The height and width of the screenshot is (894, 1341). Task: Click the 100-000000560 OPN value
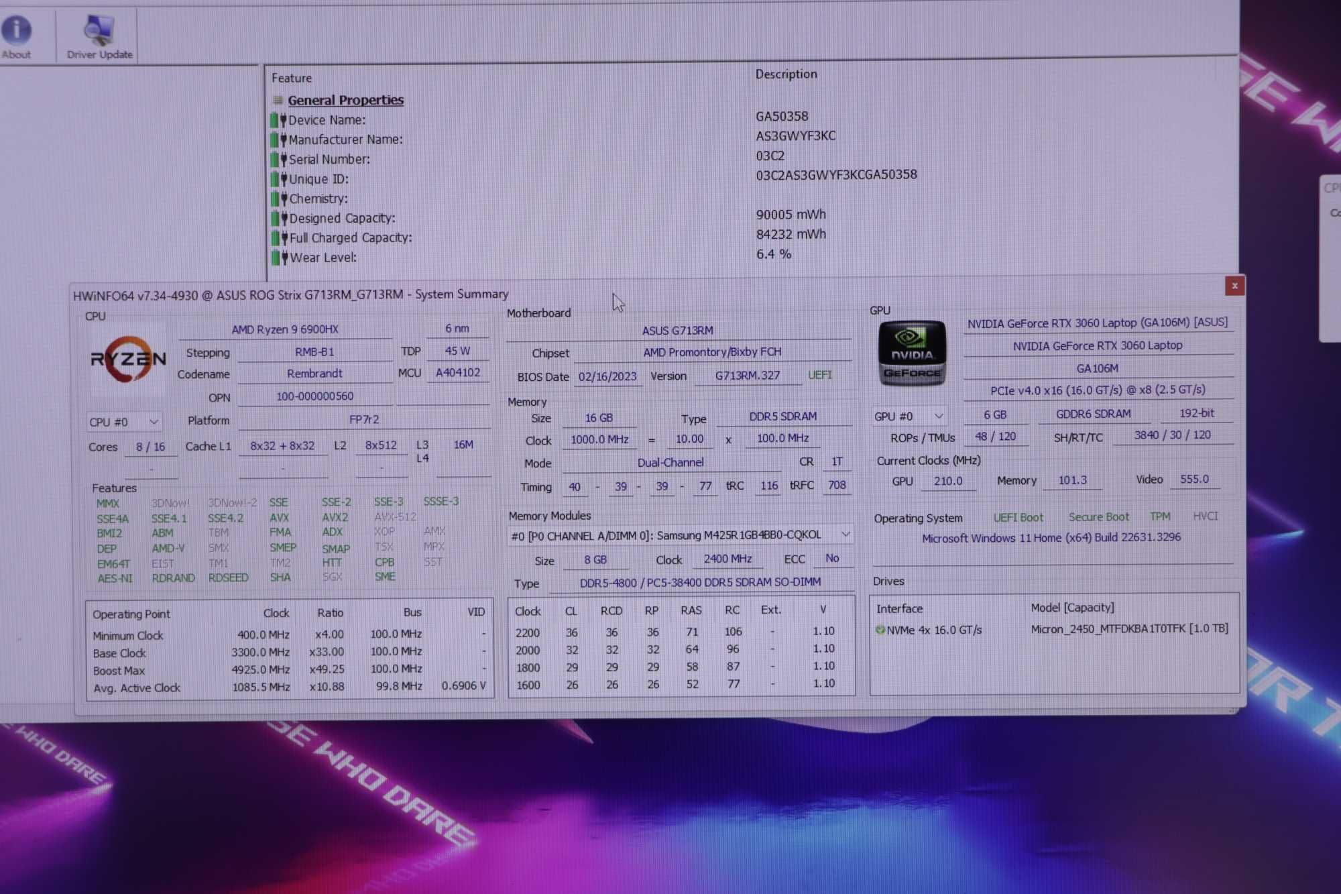coord(314,396)
